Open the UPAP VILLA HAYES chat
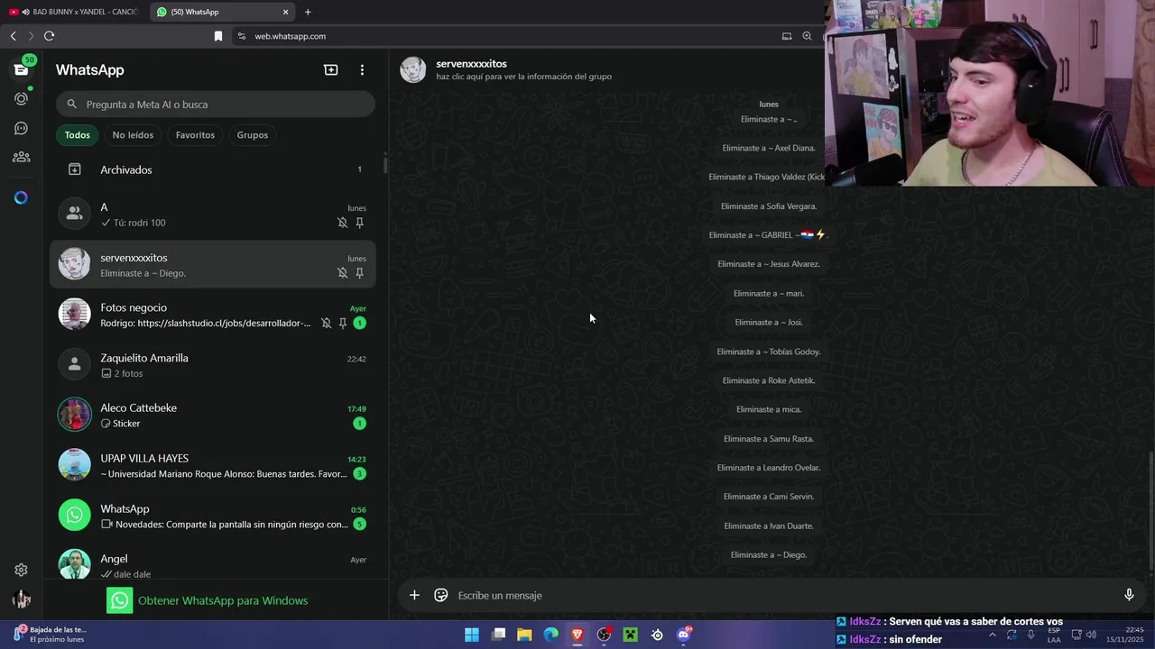Screen dimensions: 1155x649 pyautogui.click(x=213, y=465)
